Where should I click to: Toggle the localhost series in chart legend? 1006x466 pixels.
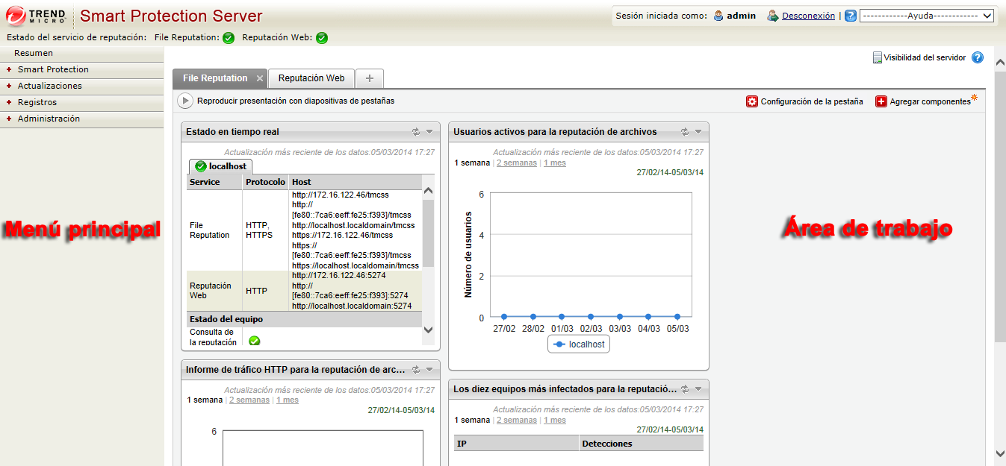pyautogui.click(x=579, y=344)
